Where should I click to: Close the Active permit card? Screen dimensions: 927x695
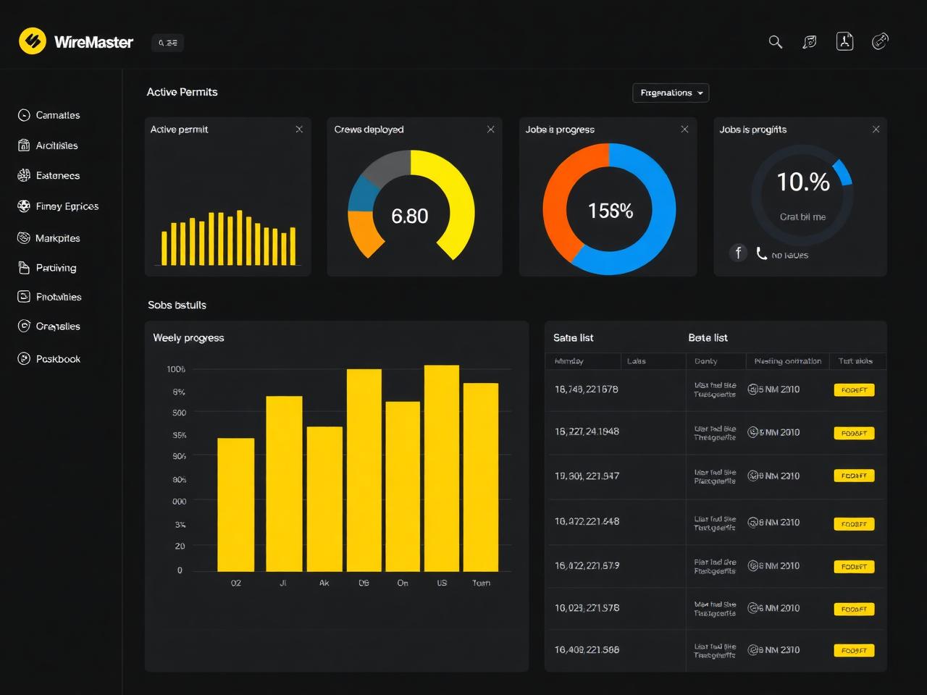click(299, 129)
